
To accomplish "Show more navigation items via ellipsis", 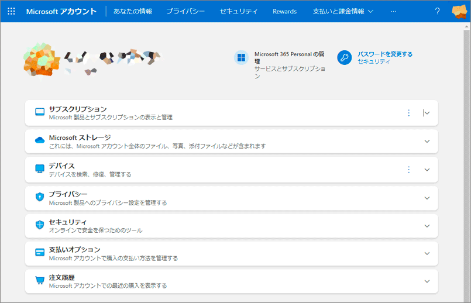I will tap(393, 11).
